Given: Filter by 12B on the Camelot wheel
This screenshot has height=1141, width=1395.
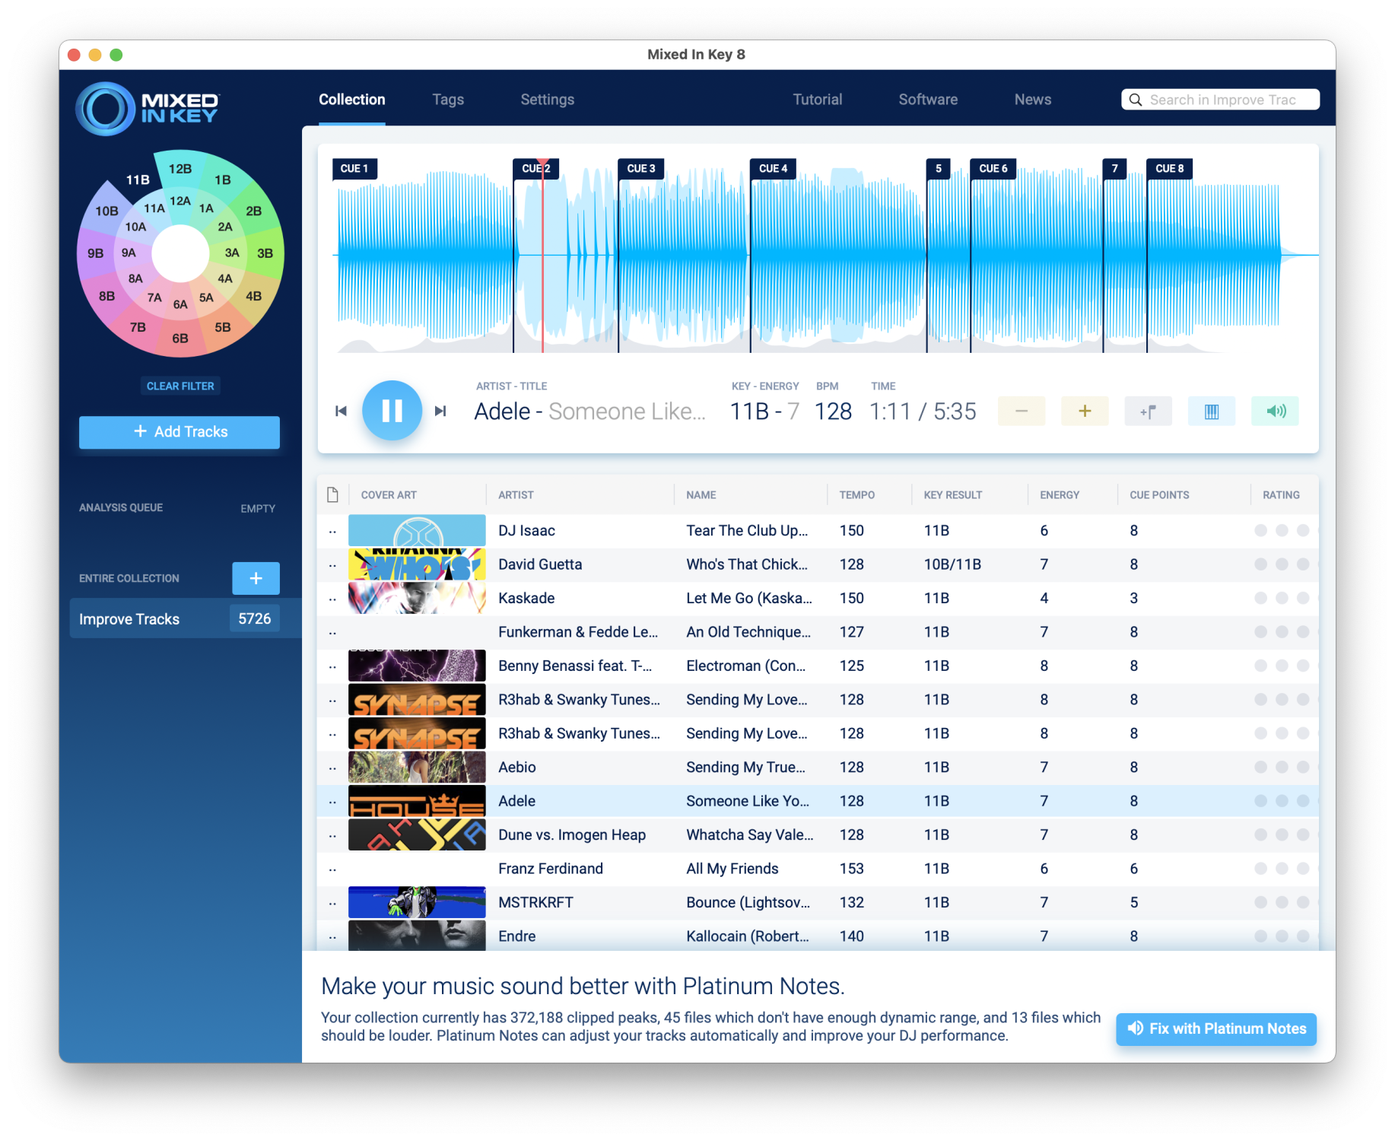Looking at the screenshot, I should [x=180, y=169].
